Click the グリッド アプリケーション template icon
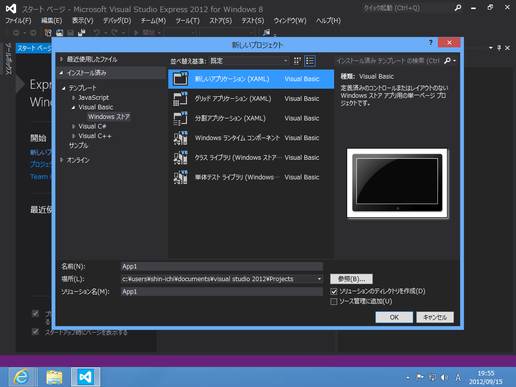 [180, 99]
